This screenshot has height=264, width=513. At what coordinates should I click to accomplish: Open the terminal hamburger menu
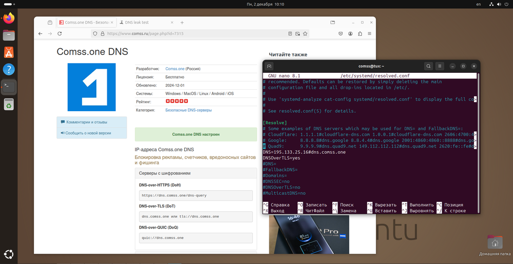pyautogui.click(x=440, y=66)
